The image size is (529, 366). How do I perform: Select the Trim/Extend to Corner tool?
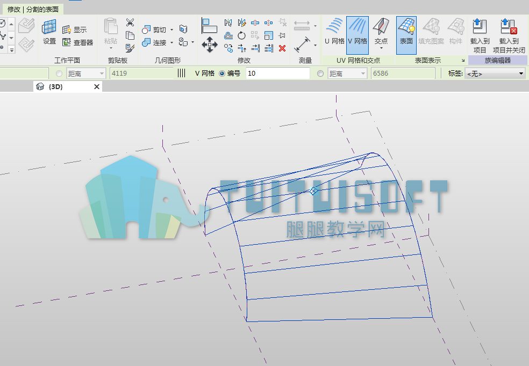click(242, 48)
